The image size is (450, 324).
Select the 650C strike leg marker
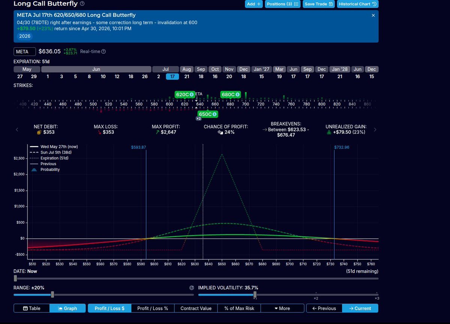[x=208, y=114]
